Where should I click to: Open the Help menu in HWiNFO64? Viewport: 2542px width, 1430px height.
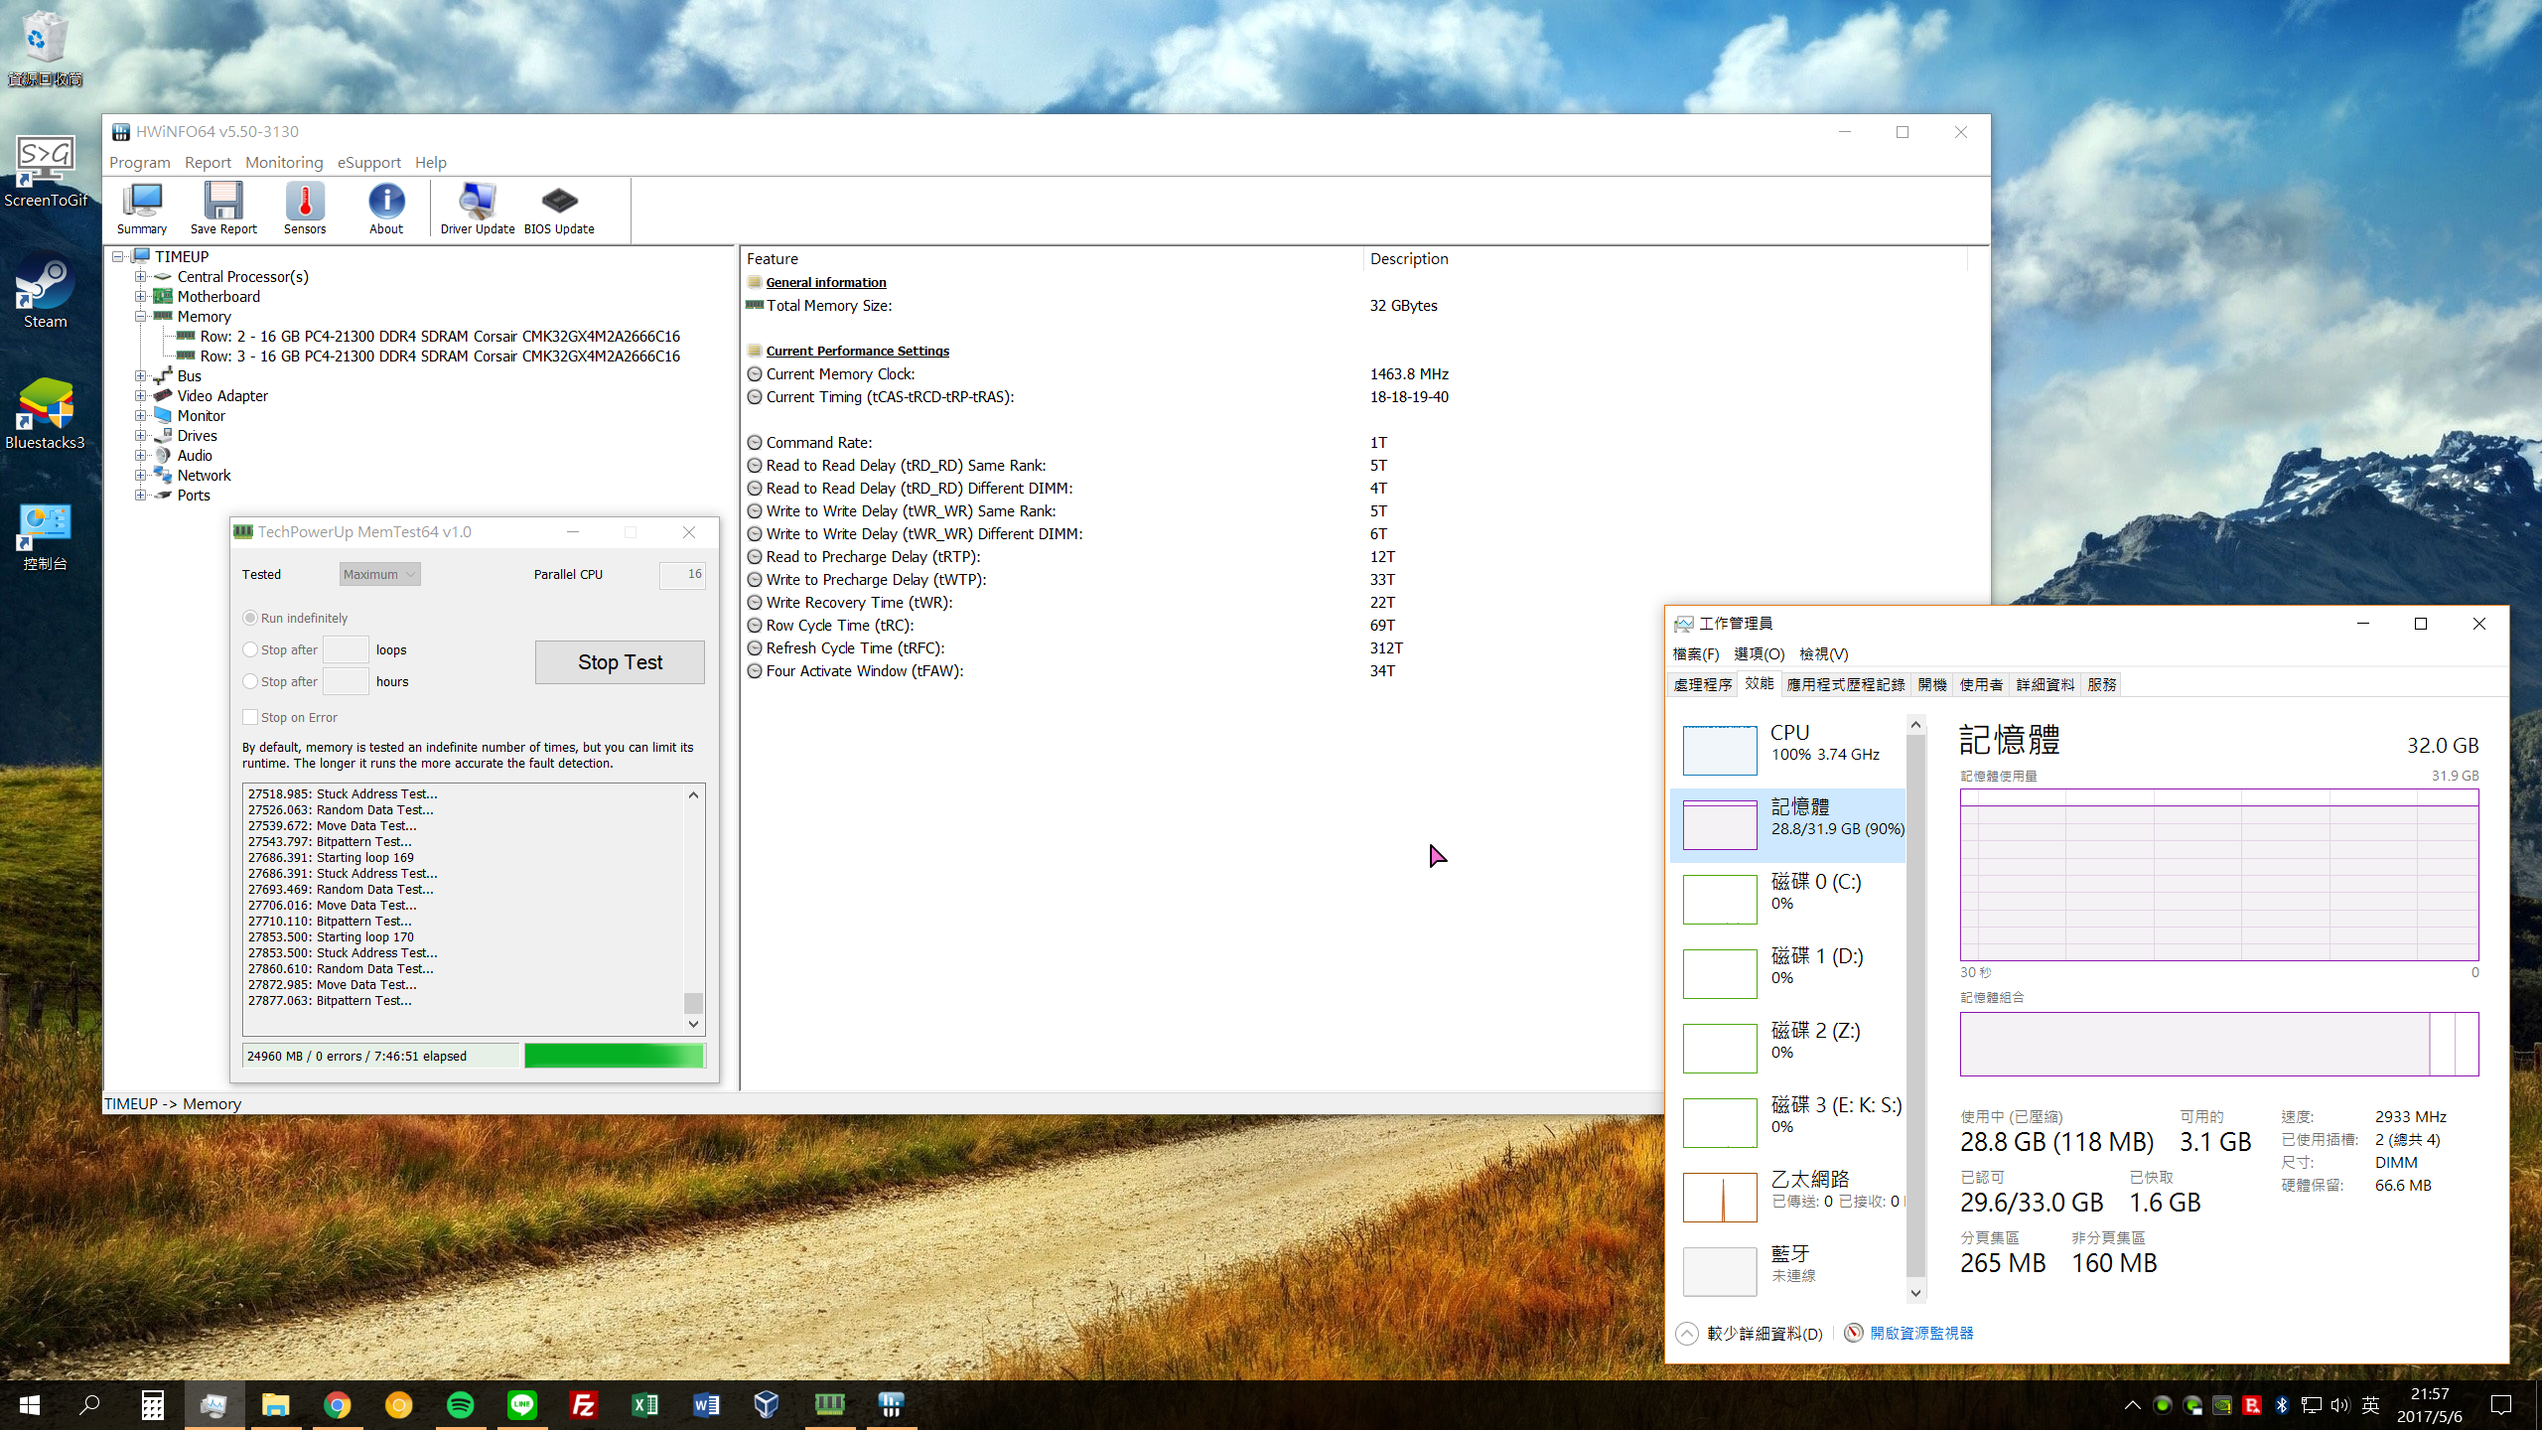(430, 162)
